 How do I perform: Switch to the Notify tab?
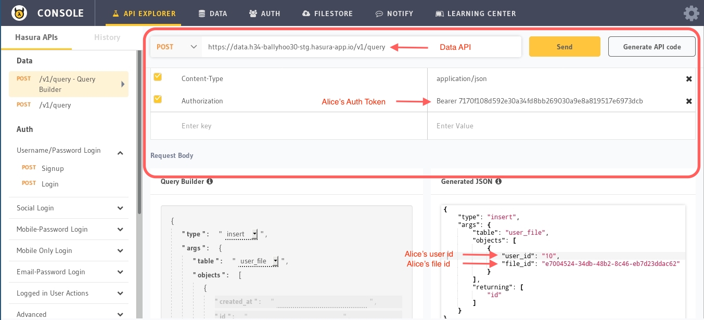point(394,14)
